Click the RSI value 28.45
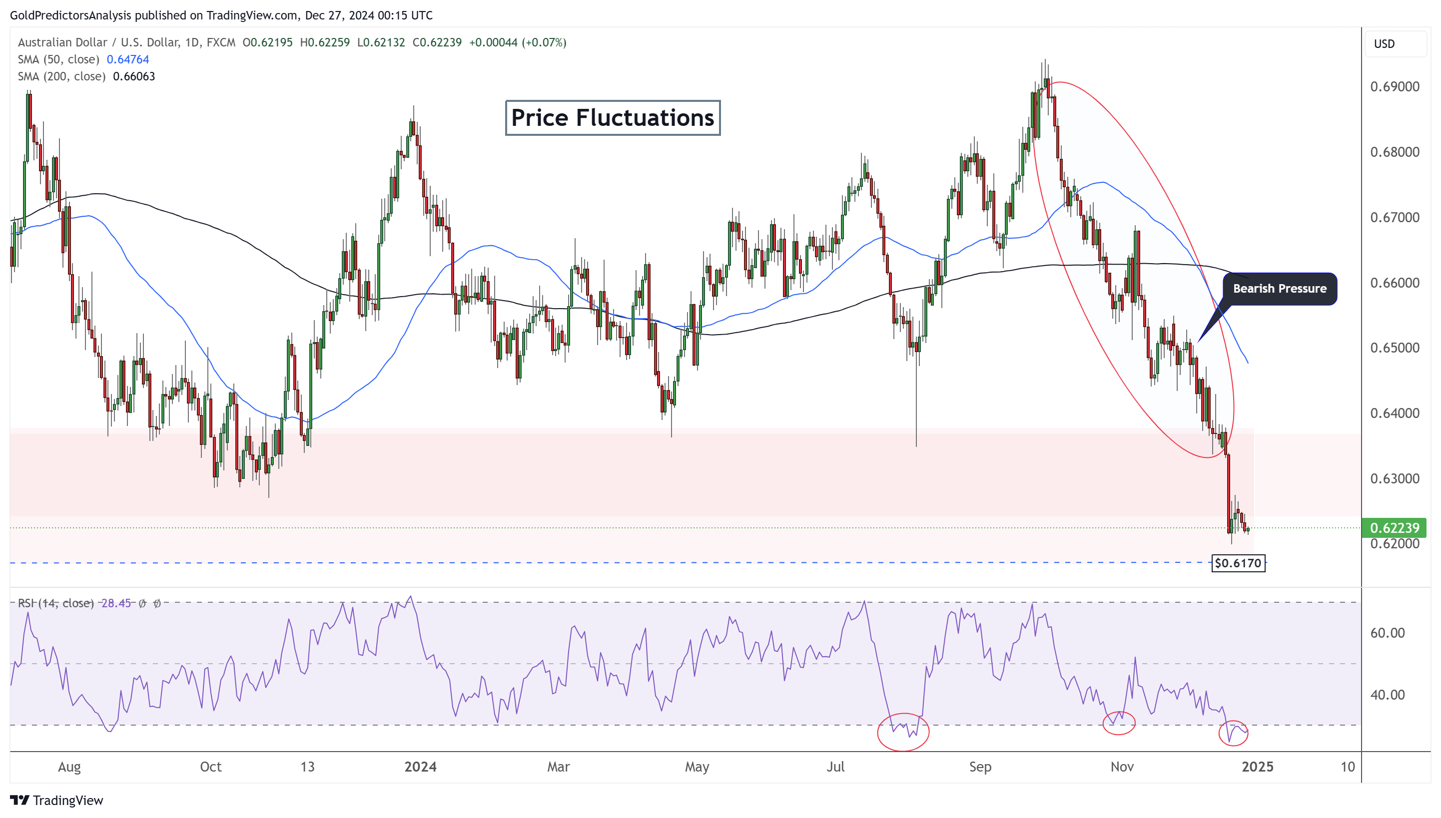1441x818 pixels. 116,603
